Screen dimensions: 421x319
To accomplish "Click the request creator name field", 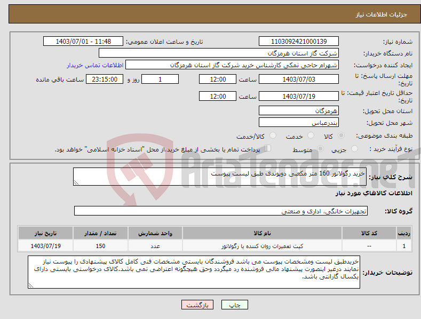I will 232,65.
